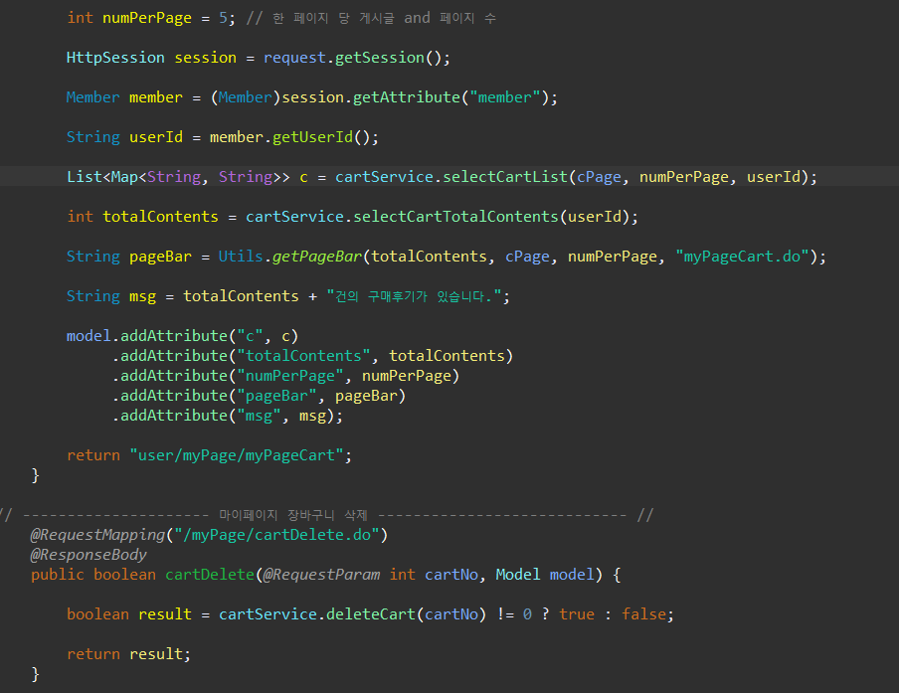Click the 마이페이지 장바구니 삭제 comment
The width and height of the screenshot is (899, 693).
(x=293, y=515)
